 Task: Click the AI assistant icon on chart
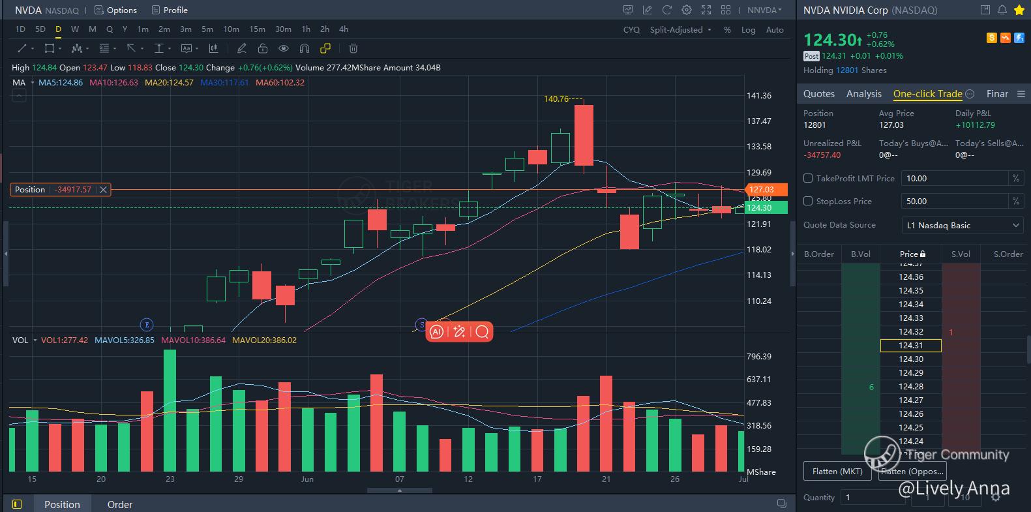tap(437, 332)
